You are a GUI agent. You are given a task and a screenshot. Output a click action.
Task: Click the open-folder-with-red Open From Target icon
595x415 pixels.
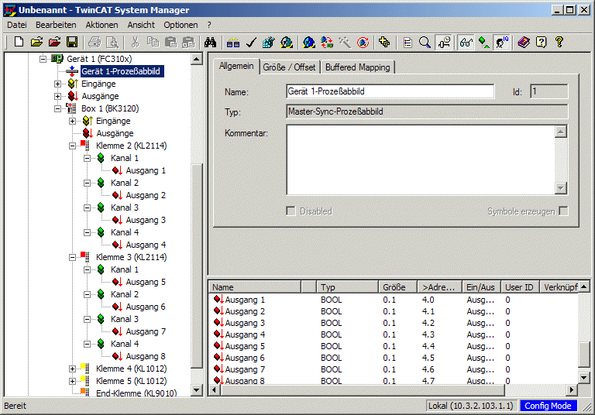click(x=54, y=42)
